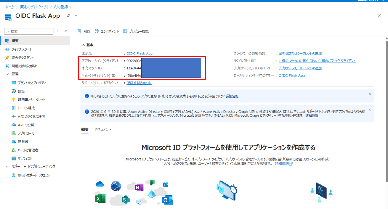Collapse the sidebar with the double chevron
Image resolution: width=388 pixels, height=209 pixels.
click(x=66, y=31)
